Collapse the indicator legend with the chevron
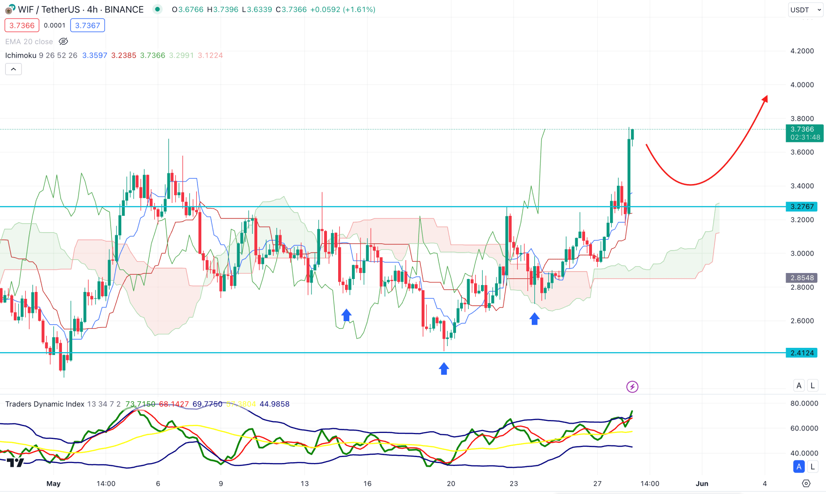The height and width of the screenshot is (494, 826). tap(13, 69)
